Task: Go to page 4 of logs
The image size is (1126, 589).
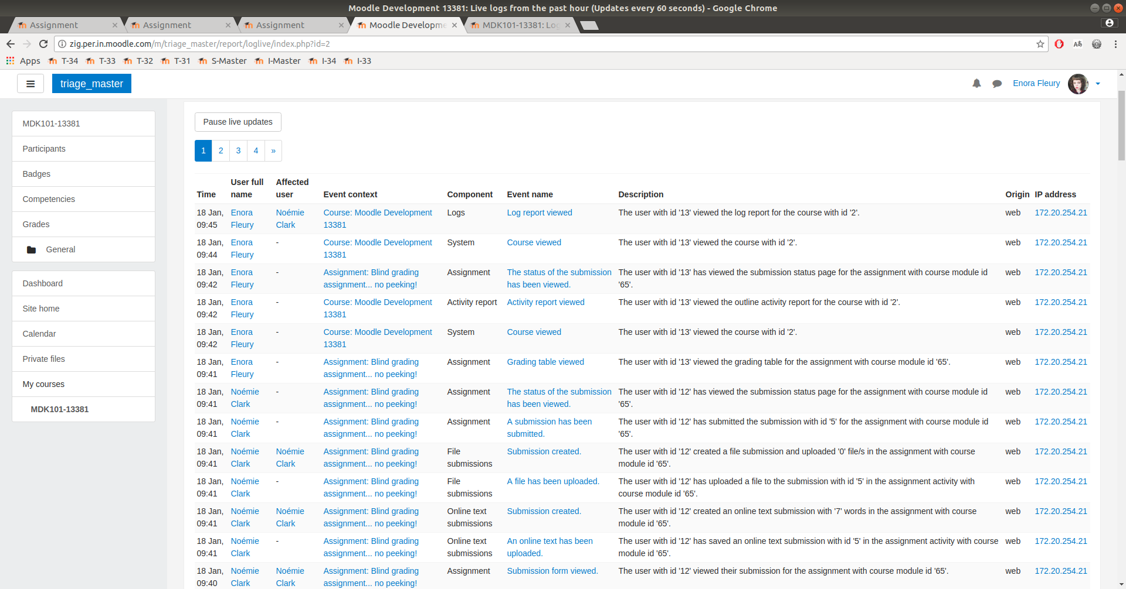Action: click(256, 150)
